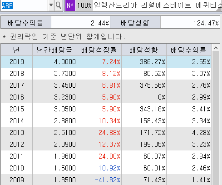Sort by 배당수익률 table column header
Viewport: 222px width, 185px height.
click(189, 50)
